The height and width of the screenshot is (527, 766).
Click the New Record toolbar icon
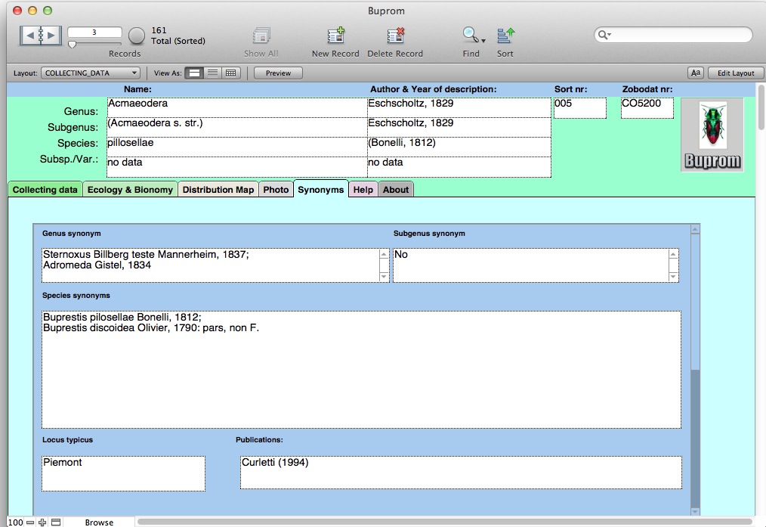point(335,36)
